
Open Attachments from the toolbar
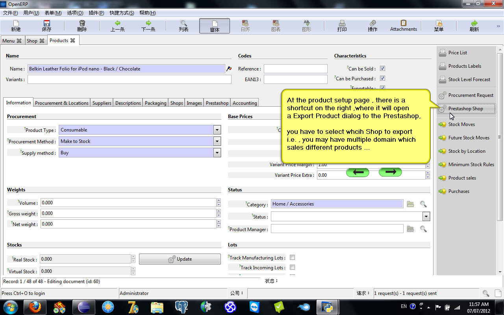click(x=403, y=26)
